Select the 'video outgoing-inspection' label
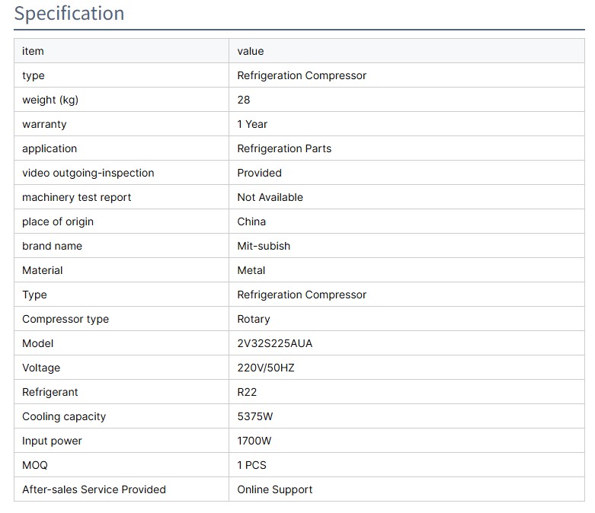Viewport: 595px width, 513px height. [x=88, y=173]
